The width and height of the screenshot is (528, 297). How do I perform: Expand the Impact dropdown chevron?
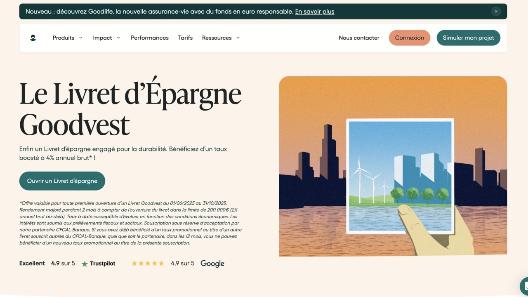(118, 38)
